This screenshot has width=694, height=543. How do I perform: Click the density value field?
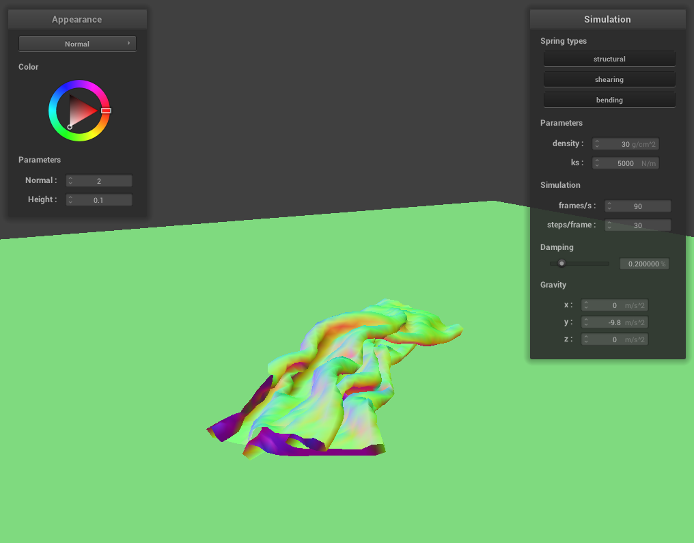pos(626,144)
